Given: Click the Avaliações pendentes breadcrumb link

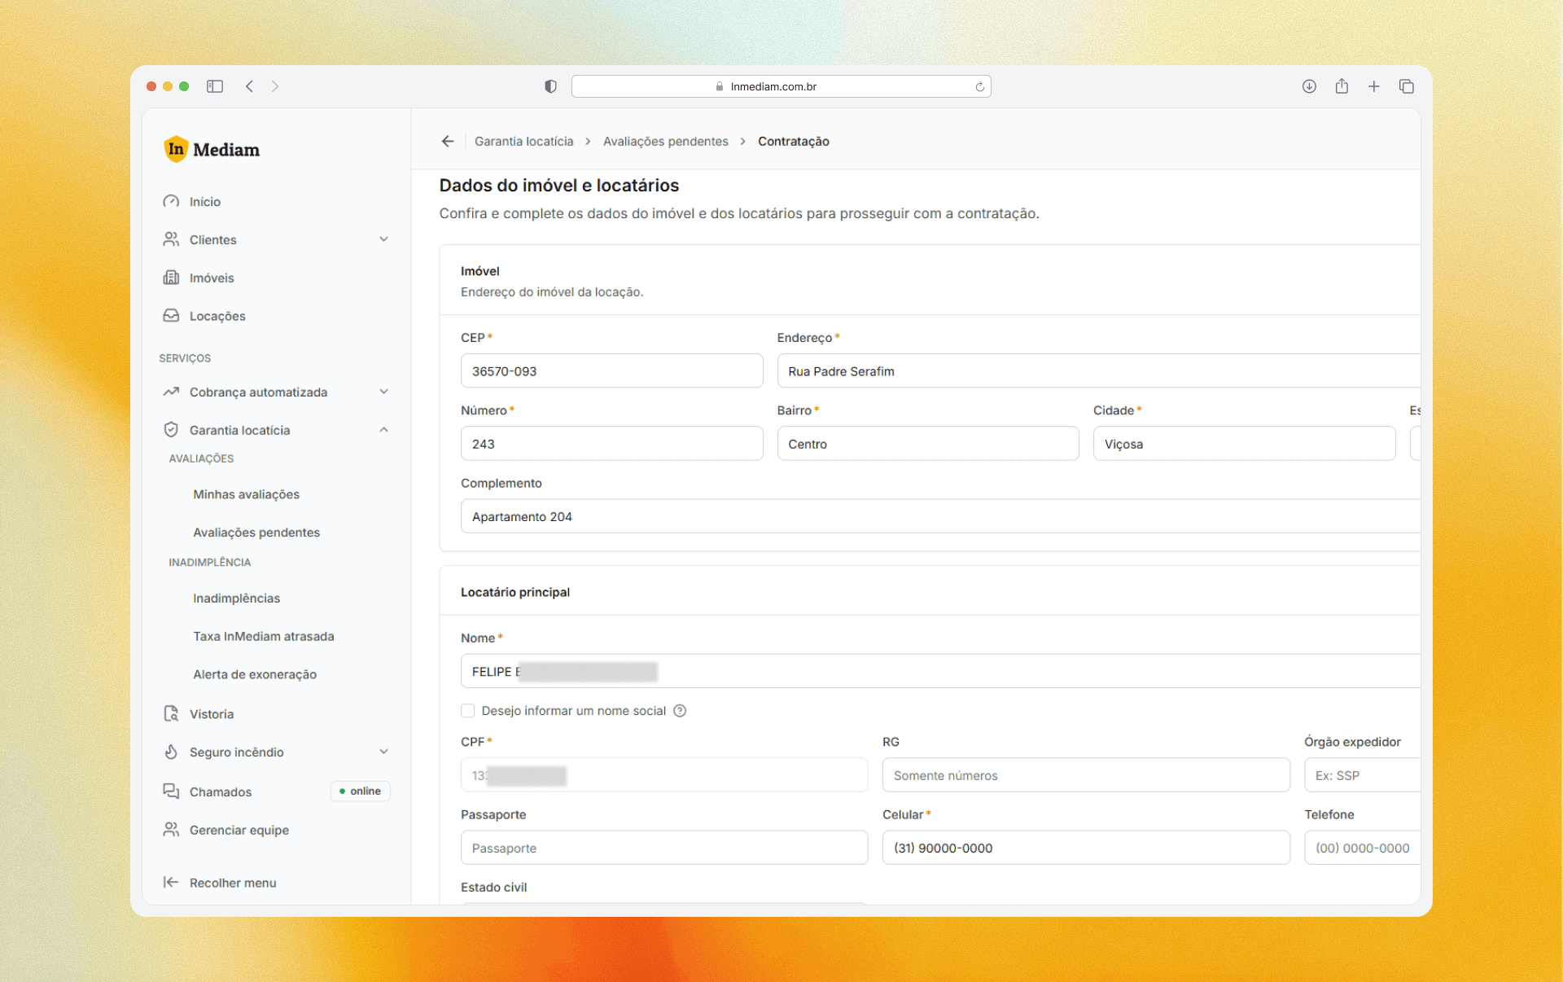Looking at the screenshot, I should tap(666, 142).
